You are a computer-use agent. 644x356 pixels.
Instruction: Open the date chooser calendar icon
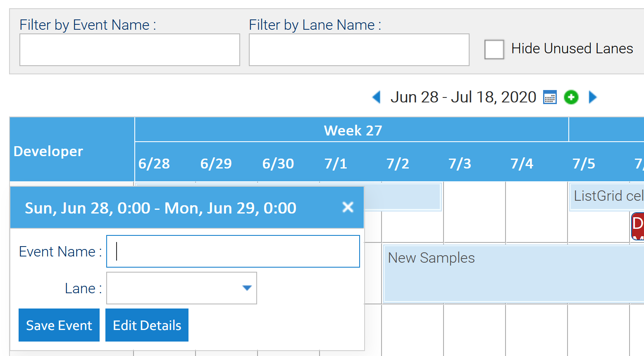click(x=550, y=97)
